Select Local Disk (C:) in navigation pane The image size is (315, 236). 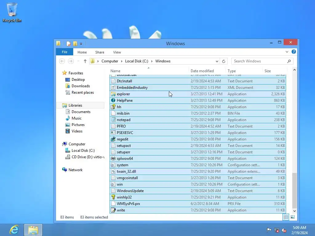click(83, 151)
